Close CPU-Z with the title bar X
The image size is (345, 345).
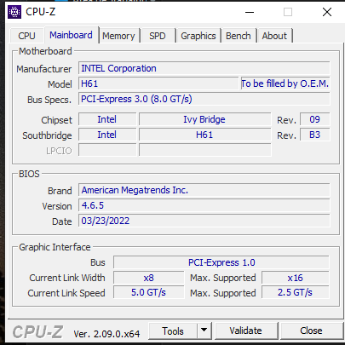[327, 12]
